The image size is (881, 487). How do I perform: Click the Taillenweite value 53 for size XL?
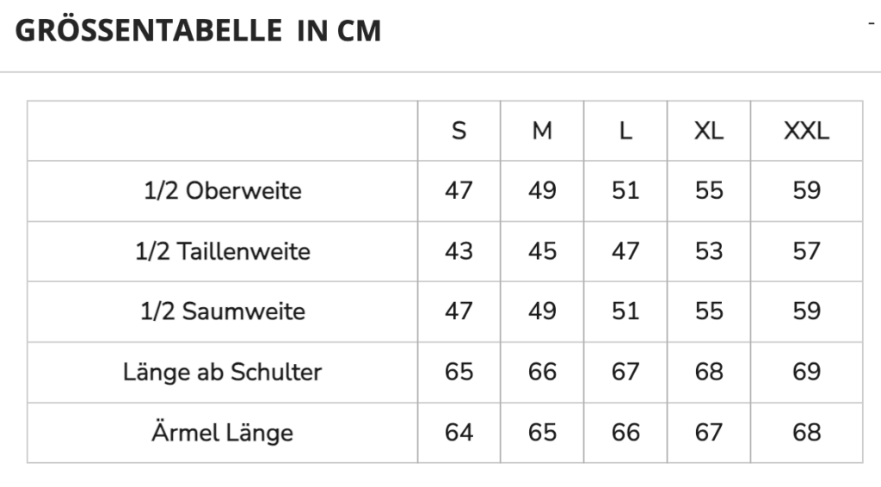point(709,251)
